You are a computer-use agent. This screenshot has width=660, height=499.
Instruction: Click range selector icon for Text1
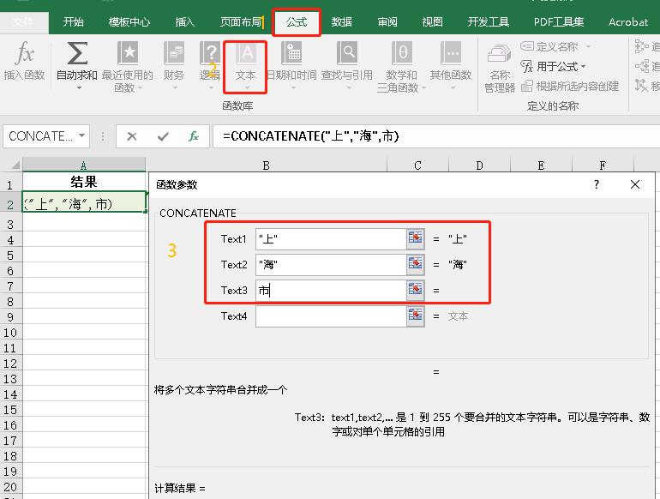tap(416, 238)
